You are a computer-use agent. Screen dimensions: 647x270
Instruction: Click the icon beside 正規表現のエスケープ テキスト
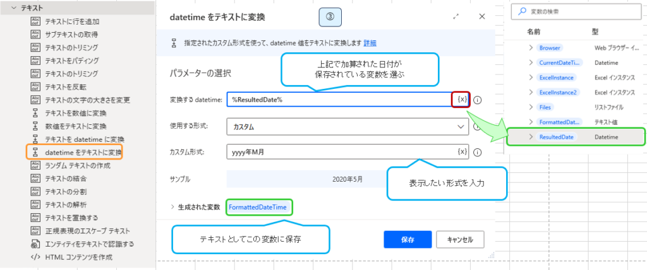pos(36,230)
